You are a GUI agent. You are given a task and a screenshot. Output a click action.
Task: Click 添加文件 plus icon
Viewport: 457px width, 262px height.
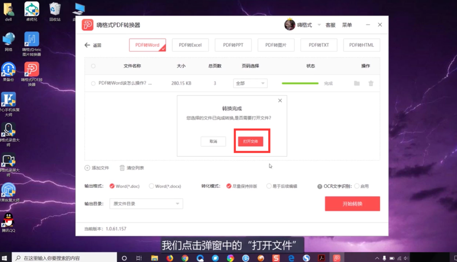[87, 168]
